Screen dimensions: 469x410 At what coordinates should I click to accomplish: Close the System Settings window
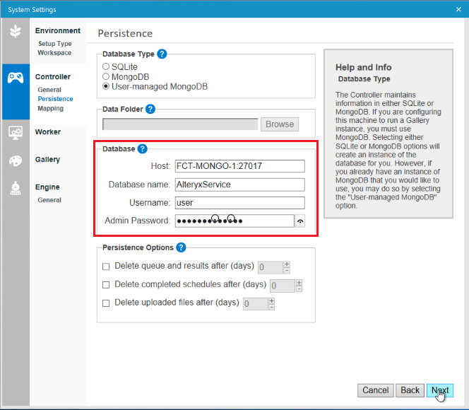coord(458,10)
